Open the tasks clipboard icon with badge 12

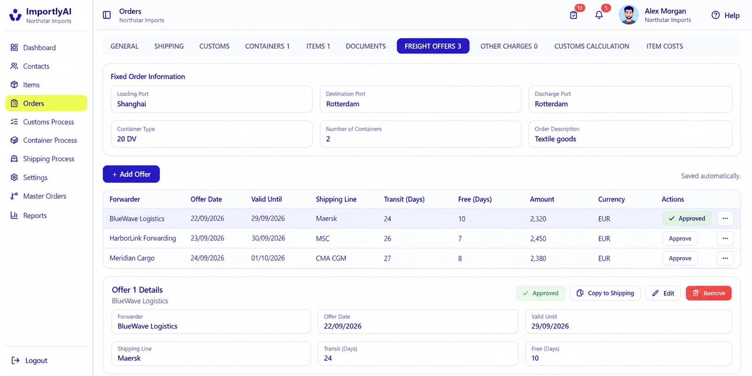(x=573, y=15)
